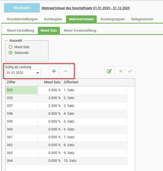Viewport: 163px width, 171px height.
Task: Click the X cancel icon
Action: (x=121, y=71)
